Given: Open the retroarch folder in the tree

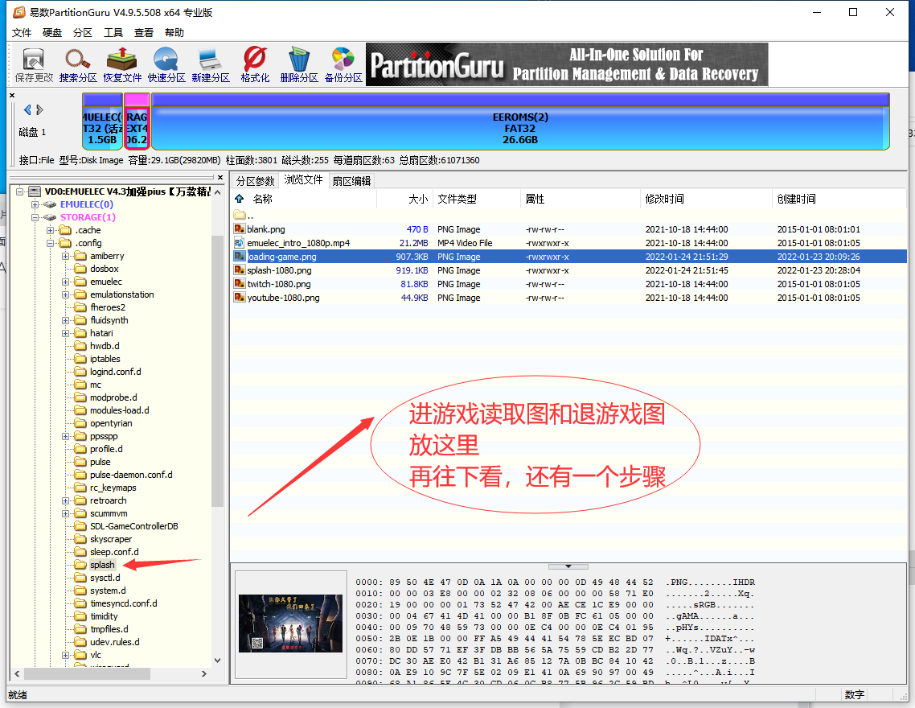Looking at the screenshot, I should 108,500.
